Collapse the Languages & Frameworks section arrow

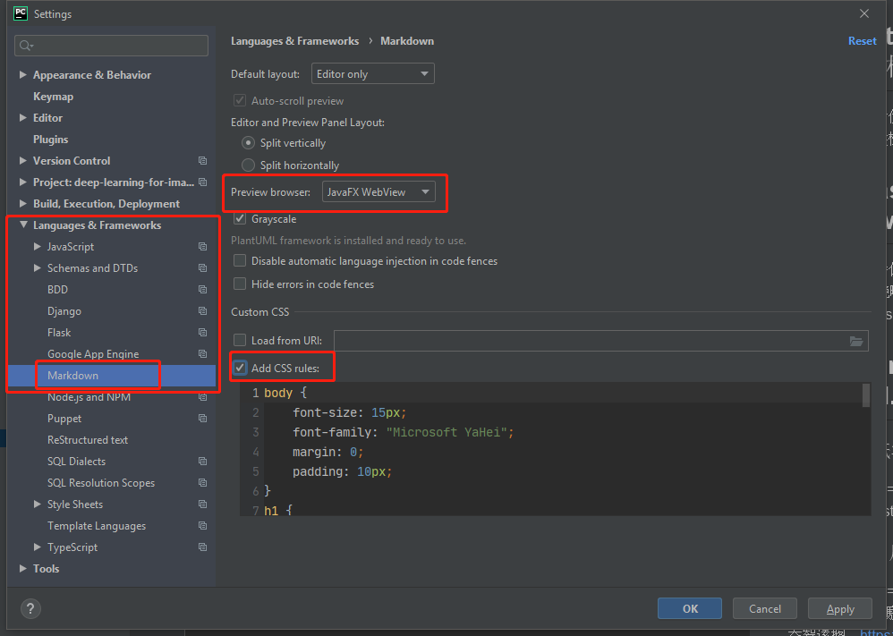tap(23, 225)
